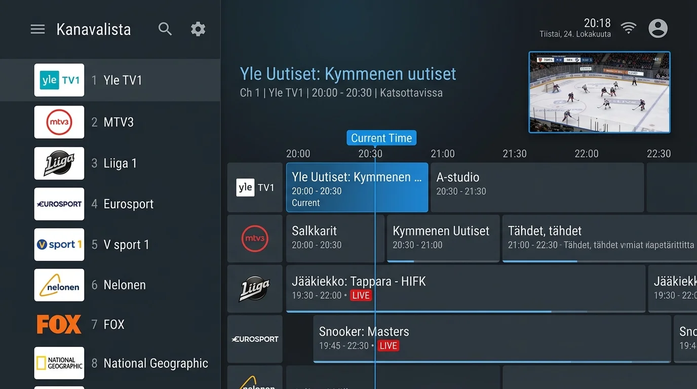Click the Yle TV1 logo in channel list
The height and width of the screenshot is (389, 697).
[x=59, y=80]
